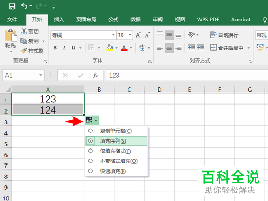Toggle bold formatting
Viewport: 268px width, 201px height.
pos(55,48)
